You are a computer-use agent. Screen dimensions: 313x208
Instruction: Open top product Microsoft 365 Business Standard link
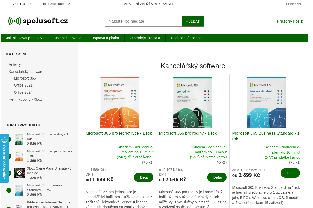[44, 187]
